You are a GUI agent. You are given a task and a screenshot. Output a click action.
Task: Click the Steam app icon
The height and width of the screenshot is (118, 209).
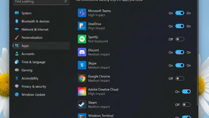tap(82, 105)
